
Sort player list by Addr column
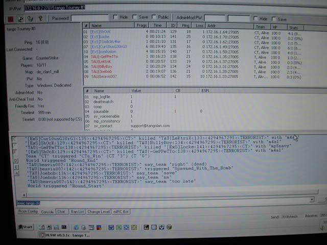[229, 26]
